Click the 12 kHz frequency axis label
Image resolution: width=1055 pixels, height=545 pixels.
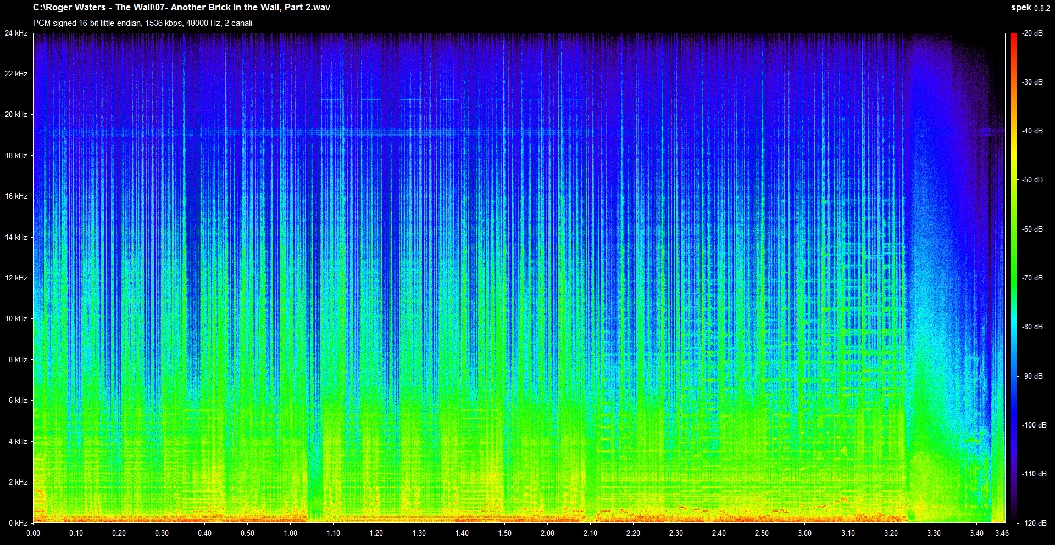pos(16,278)
